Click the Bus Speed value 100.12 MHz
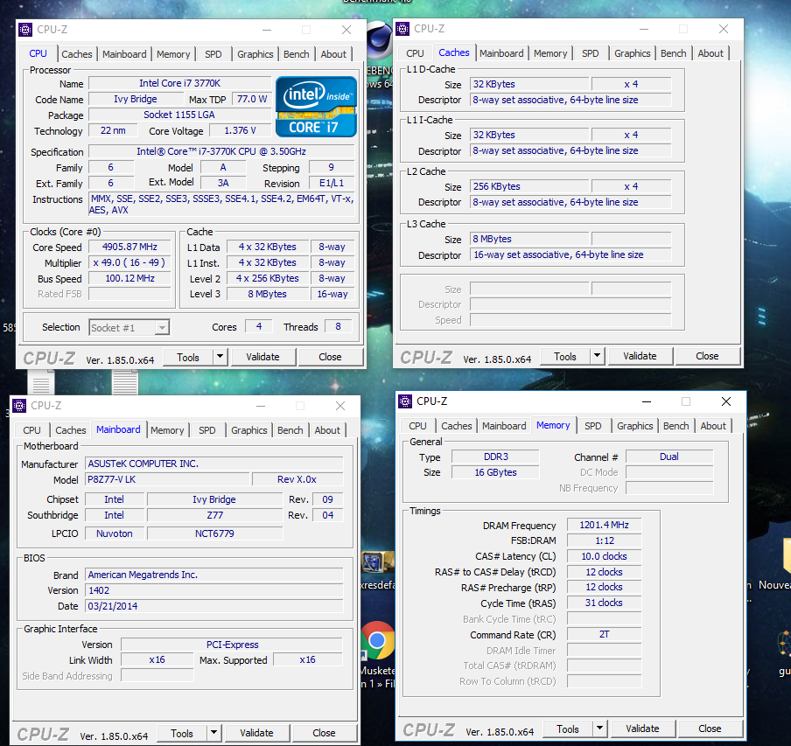 129,278
